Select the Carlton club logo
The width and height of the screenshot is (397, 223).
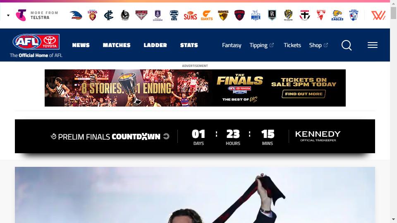pyautogui.click(x=109, y=15)
